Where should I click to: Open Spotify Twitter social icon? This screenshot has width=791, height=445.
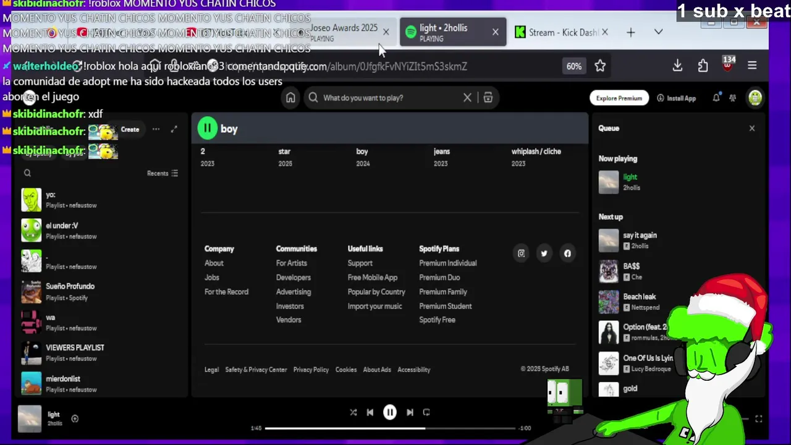pyautogui.click(x=544, y=253)
